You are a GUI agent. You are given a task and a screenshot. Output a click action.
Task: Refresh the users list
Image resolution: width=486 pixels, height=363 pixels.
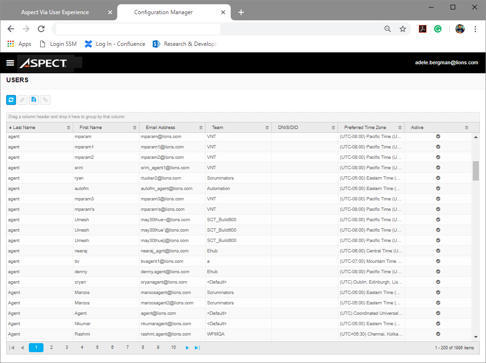[10, 100]
